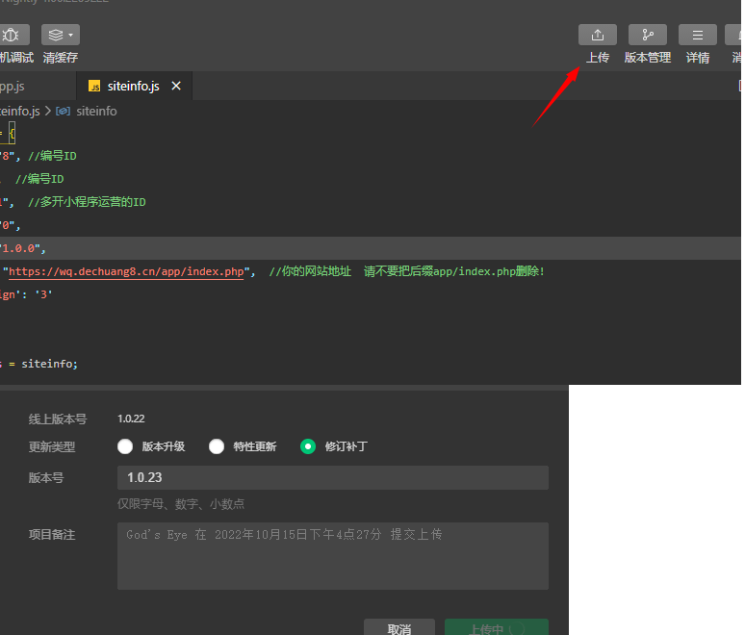Open 详情 details hamburger icon

pos(698,35)
